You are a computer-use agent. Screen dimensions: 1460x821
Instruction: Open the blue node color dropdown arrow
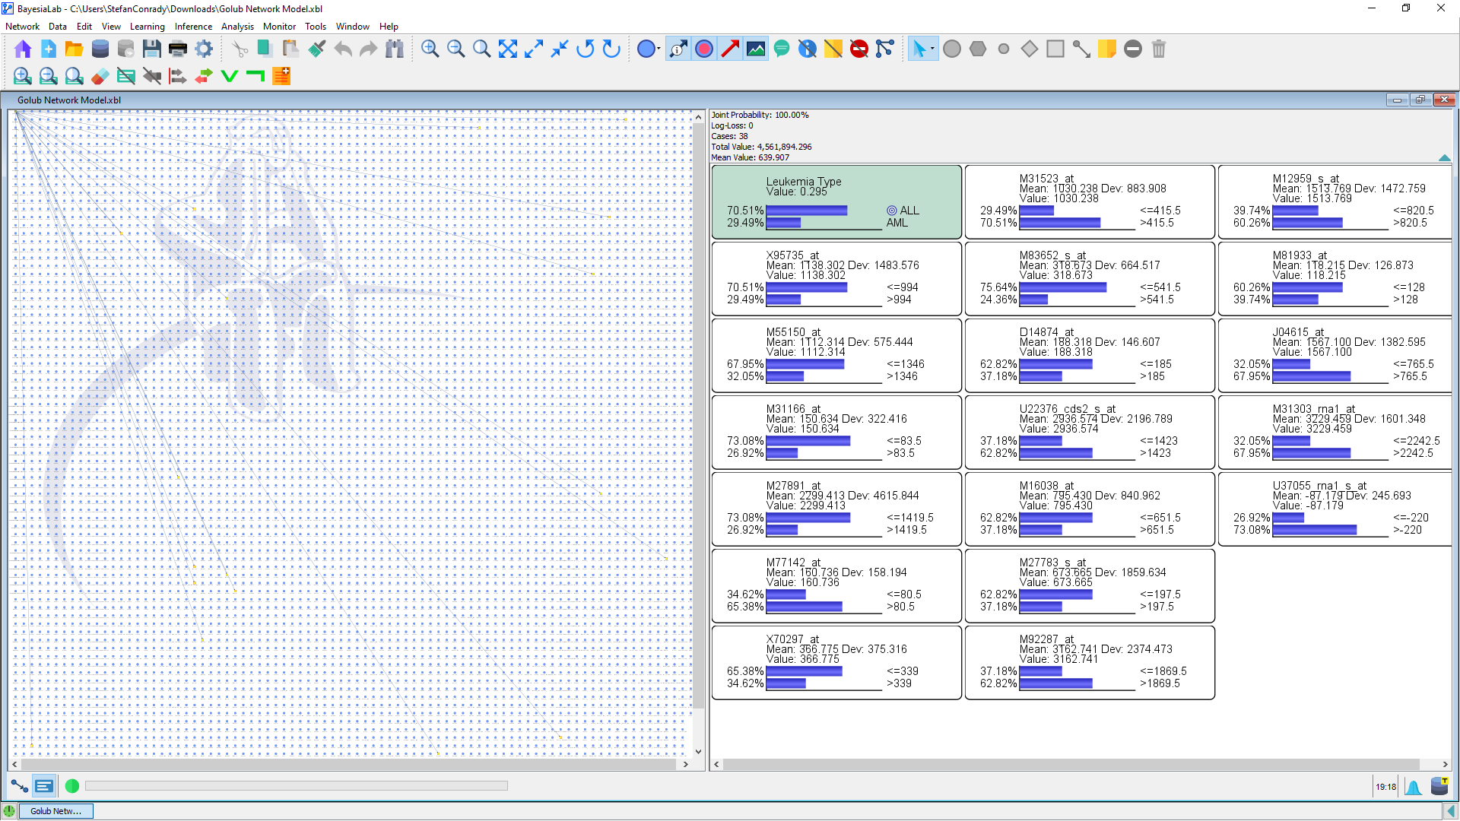[x=659, y=49]
